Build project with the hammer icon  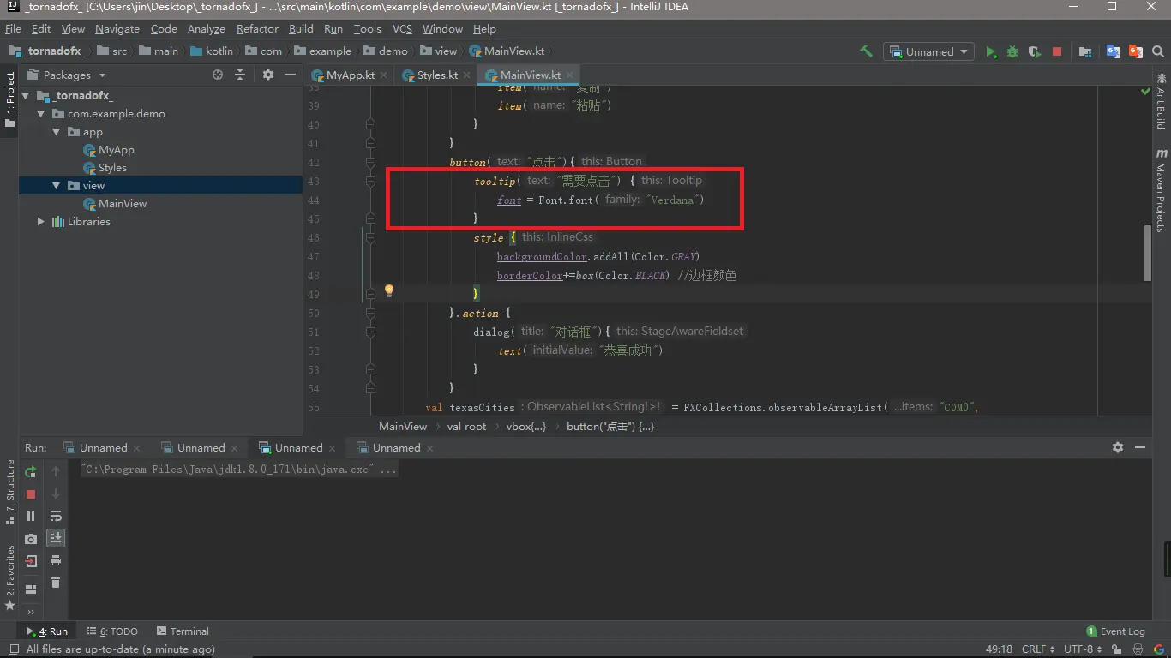pos(866,51)
